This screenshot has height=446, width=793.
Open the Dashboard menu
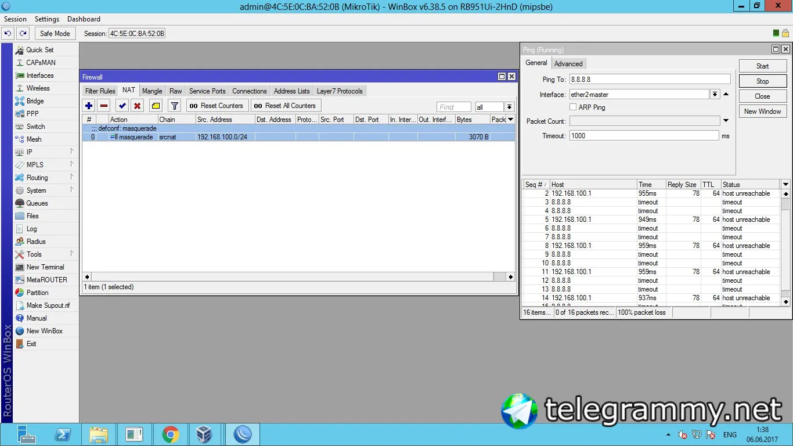click(x=84, y=19)
